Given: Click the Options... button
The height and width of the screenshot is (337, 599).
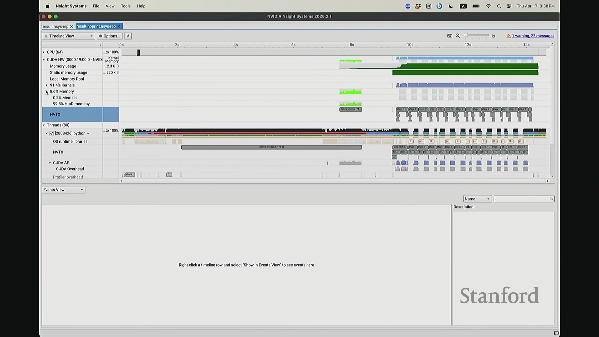Looking at the screenshot, I should [110, 36].
